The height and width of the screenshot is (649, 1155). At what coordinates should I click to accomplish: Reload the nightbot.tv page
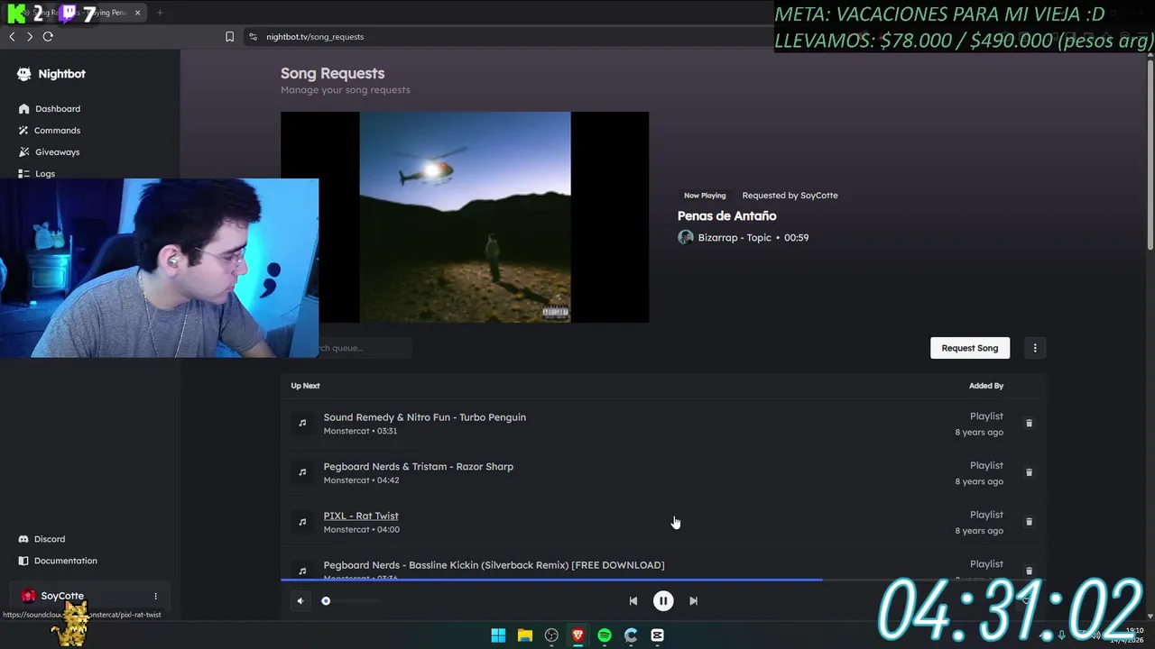[48, 37]
